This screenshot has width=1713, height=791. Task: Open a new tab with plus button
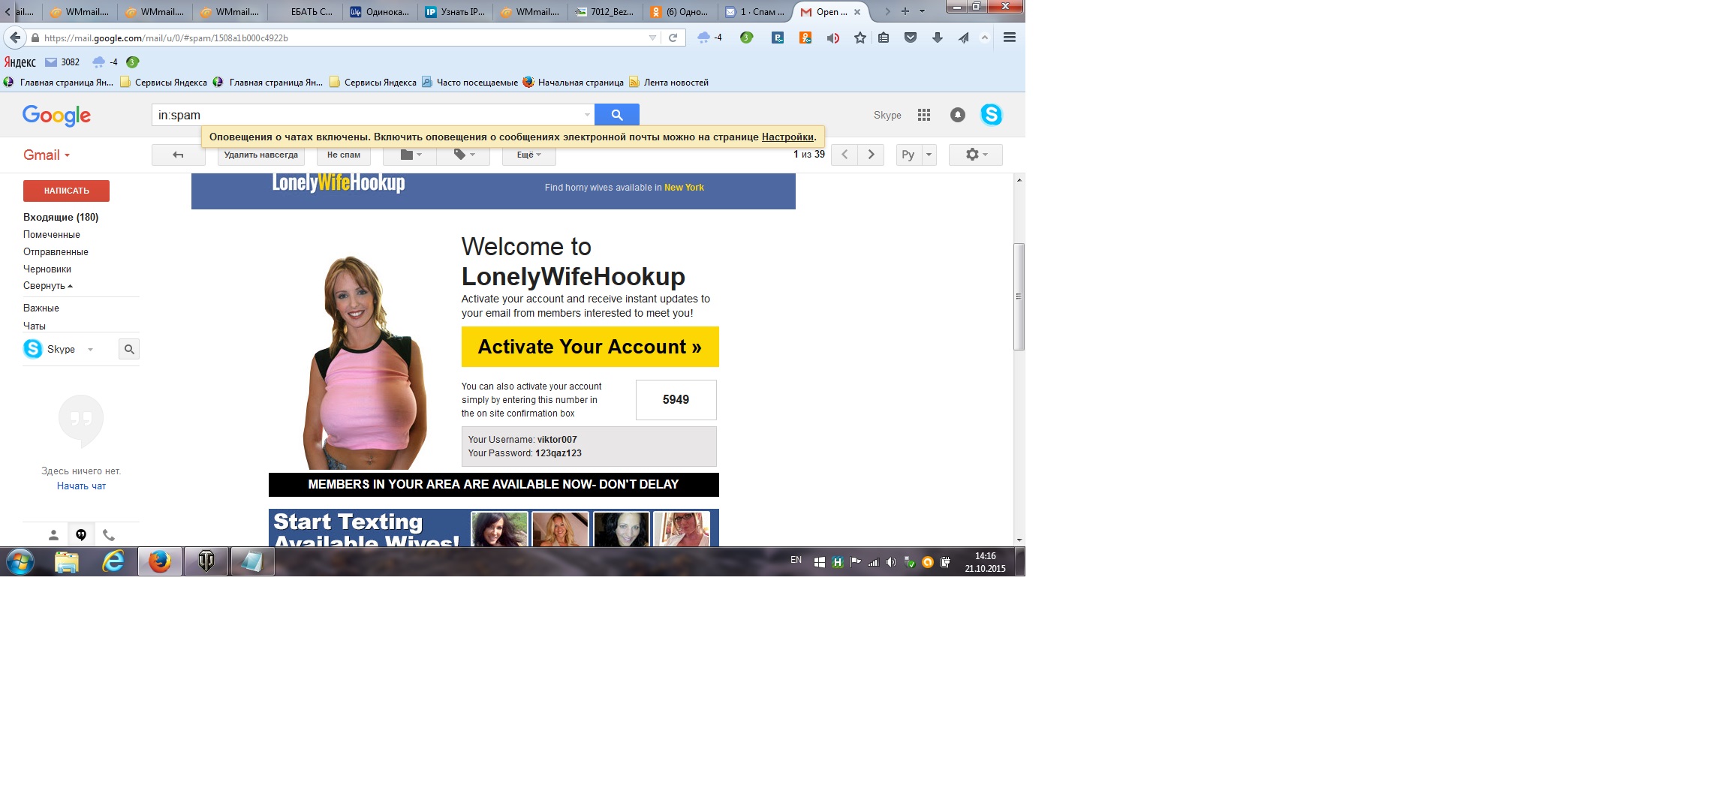coord(905,11)
